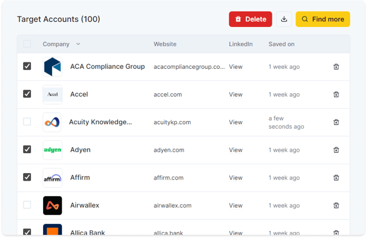Click the red Delete button

(250, 19)
